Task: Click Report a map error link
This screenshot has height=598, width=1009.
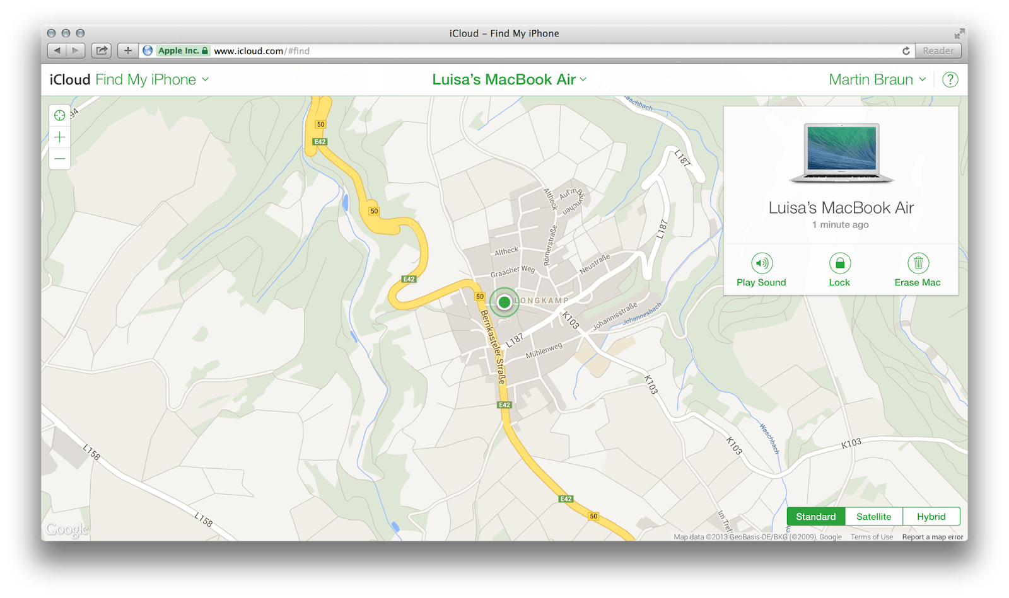Action: coord(932,537)
